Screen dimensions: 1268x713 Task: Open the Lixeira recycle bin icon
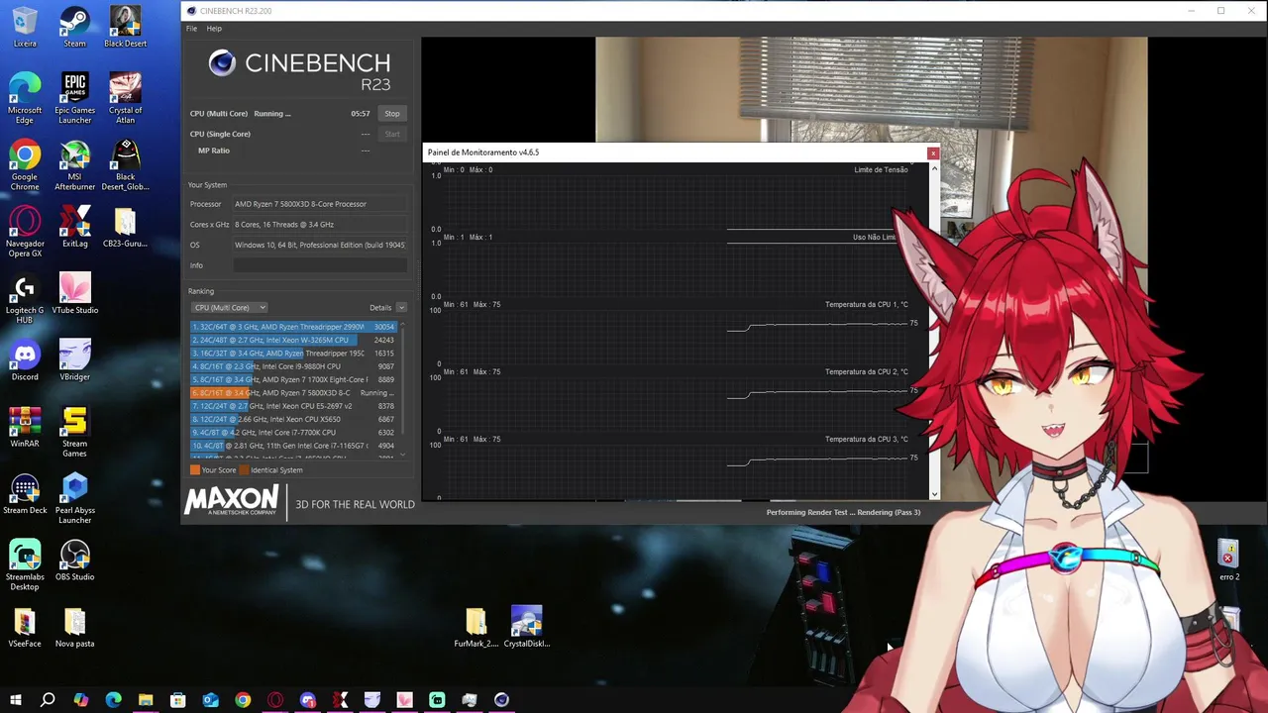click(x=25, y=27)
